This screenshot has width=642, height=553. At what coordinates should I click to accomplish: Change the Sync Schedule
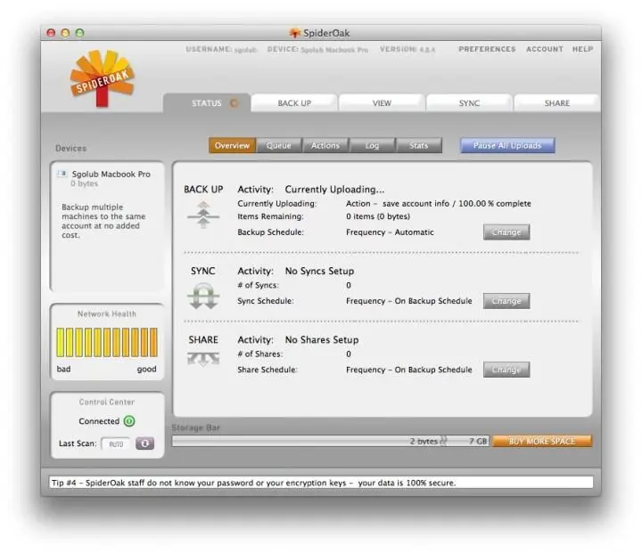tap(506, 301)
